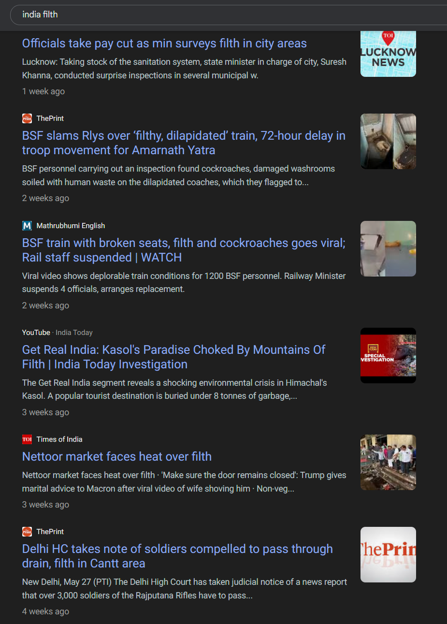
Task: Open the Mathrubhumi viral train video thumbnail
Action: [x=388, y=248]
